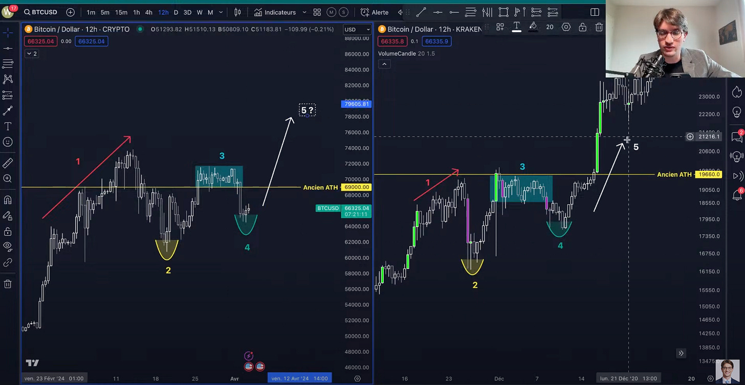The image size is (745, 385).
Task: Expand the timeframe dropdown arrow
Action: click(221, 12)
